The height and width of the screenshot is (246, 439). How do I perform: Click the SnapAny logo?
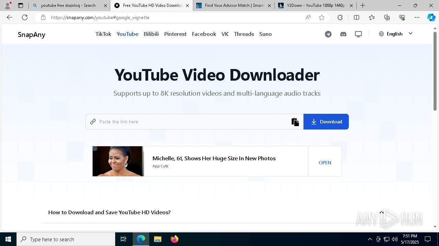[32, 35]
